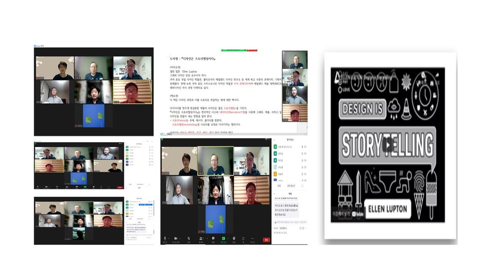Select the clover image tile in large Zoom window
Screen dimensions: 494x278
pyautogui.click(x=215, y=219)
